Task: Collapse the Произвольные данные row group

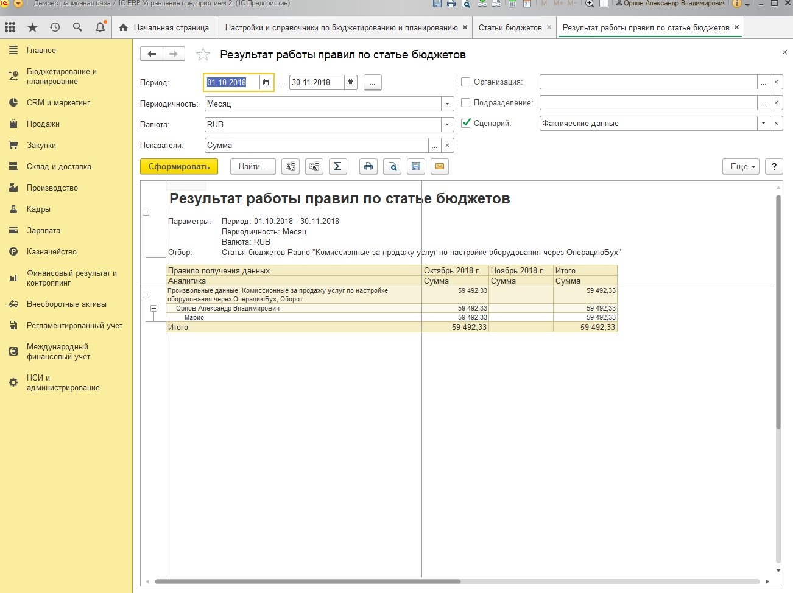Action: [x=146, y=295]
